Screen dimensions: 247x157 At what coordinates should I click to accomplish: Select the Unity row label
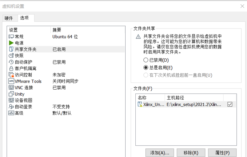coord(19,94)
